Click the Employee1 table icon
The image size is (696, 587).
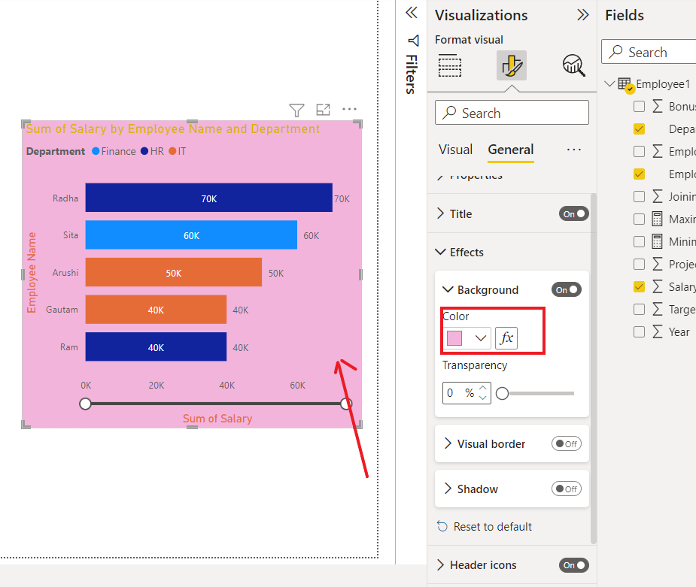pos(626,85)
